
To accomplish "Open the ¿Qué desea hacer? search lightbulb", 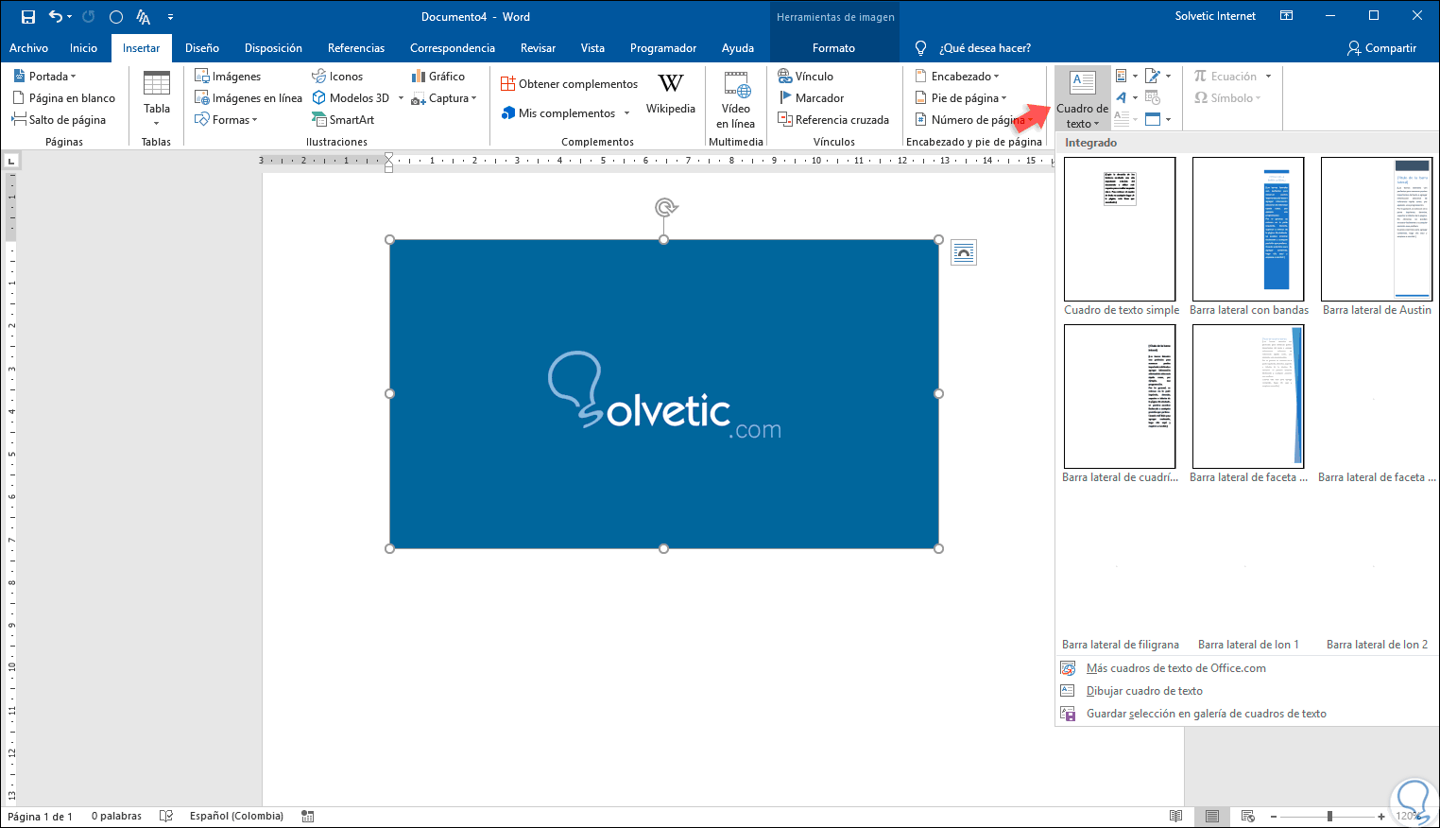I will [x=921, y=48].
